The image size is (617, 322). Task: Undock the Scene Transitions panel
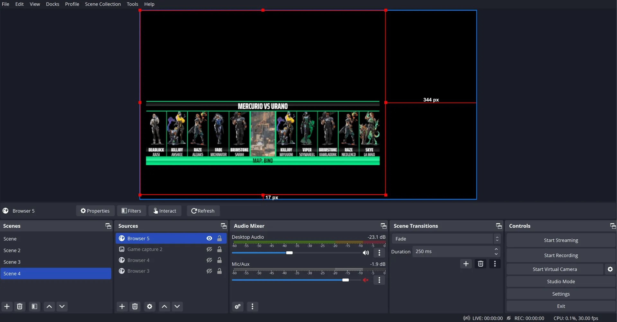499,226
